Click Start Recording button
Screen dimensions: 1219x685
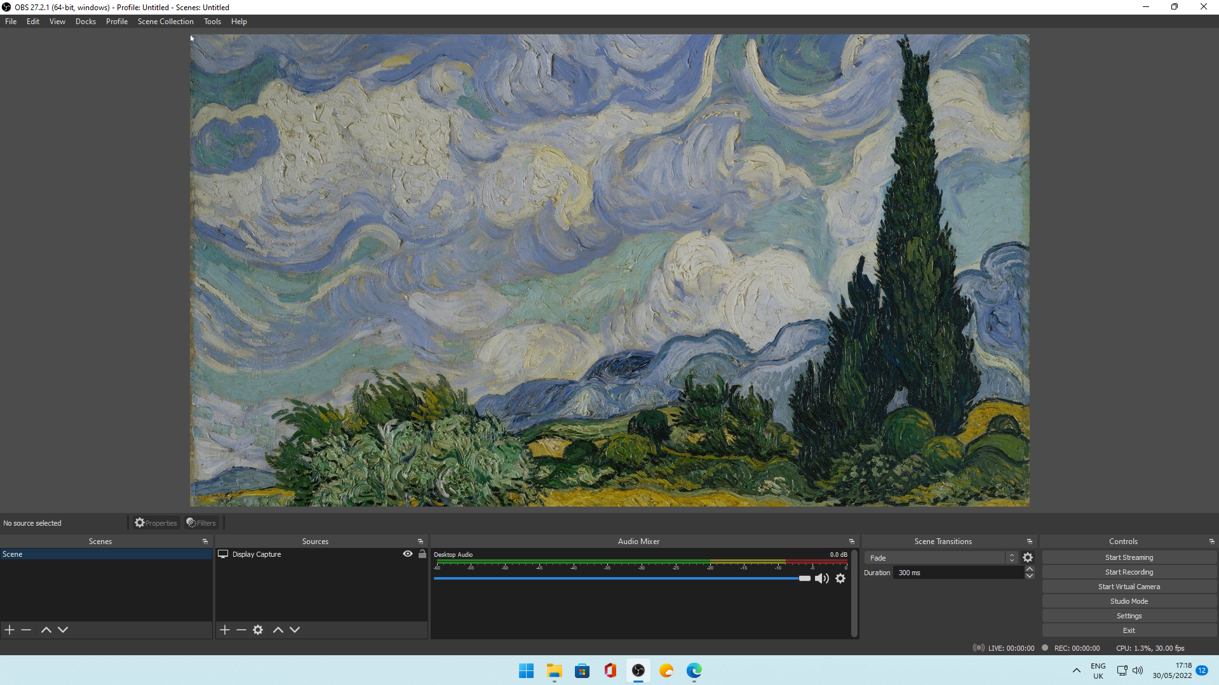[1129, 572]
